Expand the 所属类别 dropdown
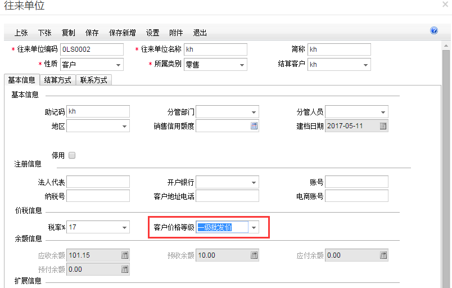Screen dimensions: 452x288 [242, 65]
